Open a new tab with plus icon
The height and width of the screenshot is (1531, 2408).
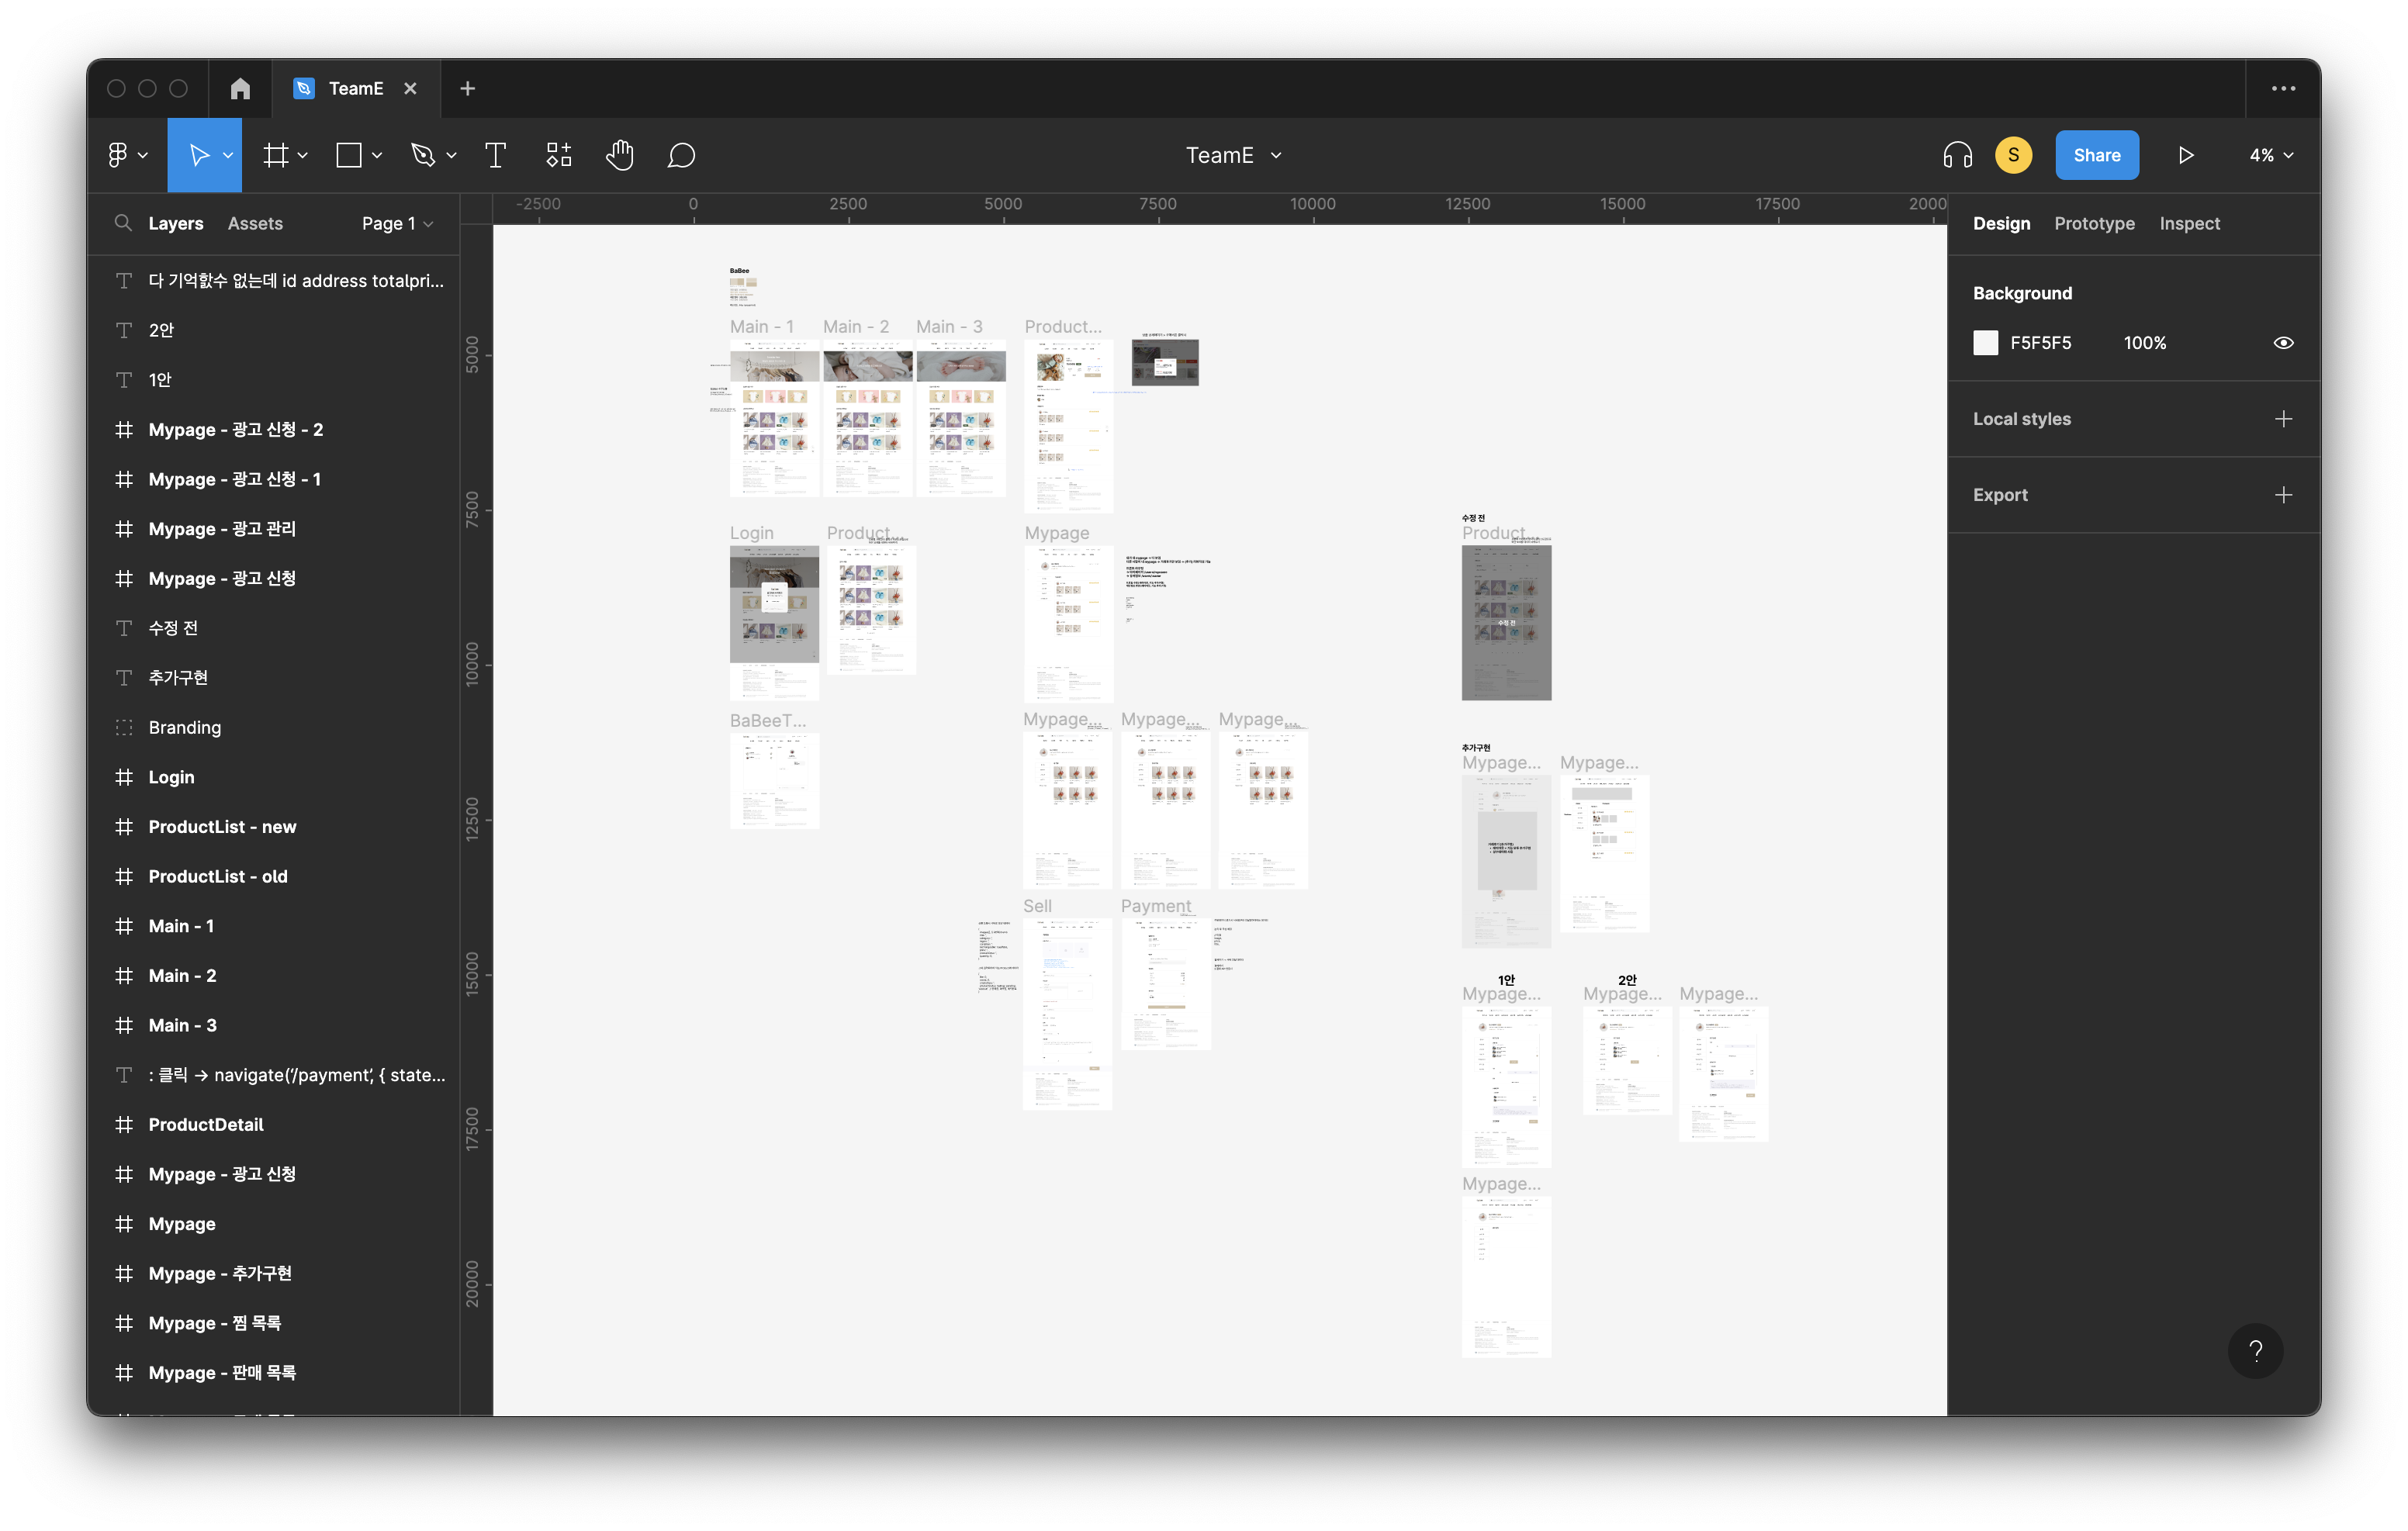tap(467, 89)
